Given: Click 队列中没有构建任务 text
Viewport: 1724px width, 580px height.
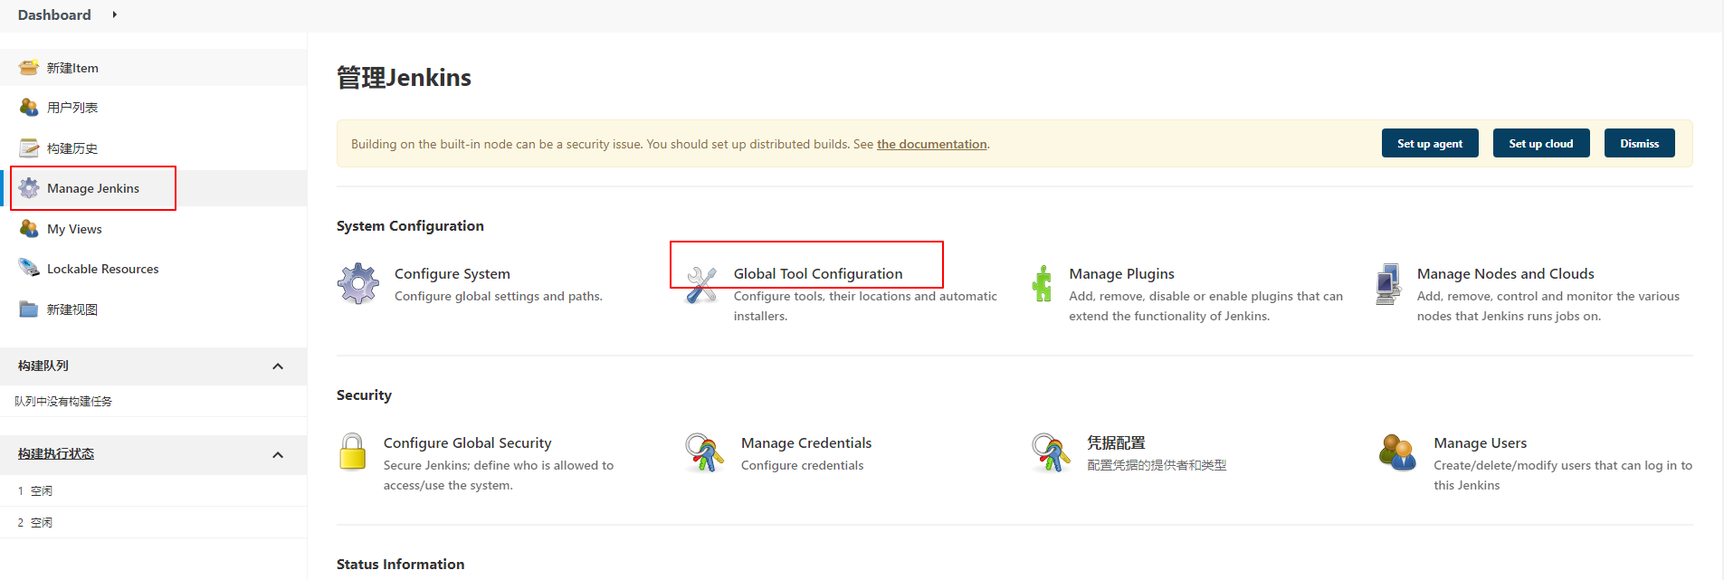Looking at the screenshot, I should 63,401.
